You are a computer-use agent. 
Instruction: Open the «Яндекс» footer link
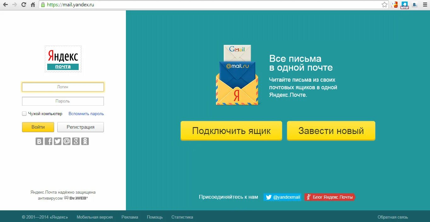pyautogui.click(x=59, y=217)
